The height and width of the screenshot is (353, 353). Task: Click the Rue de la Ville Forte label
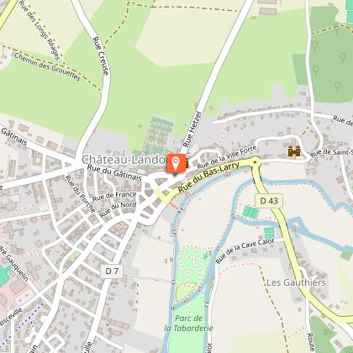227,157
